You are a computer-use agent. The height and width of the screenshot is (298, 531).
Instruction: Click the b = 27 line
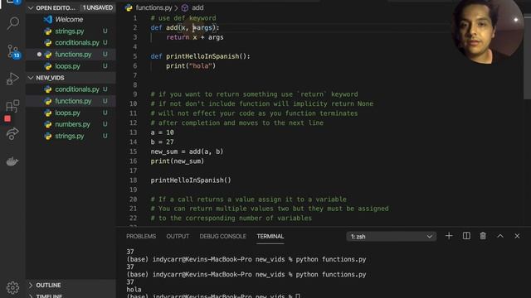click(163, 142)
